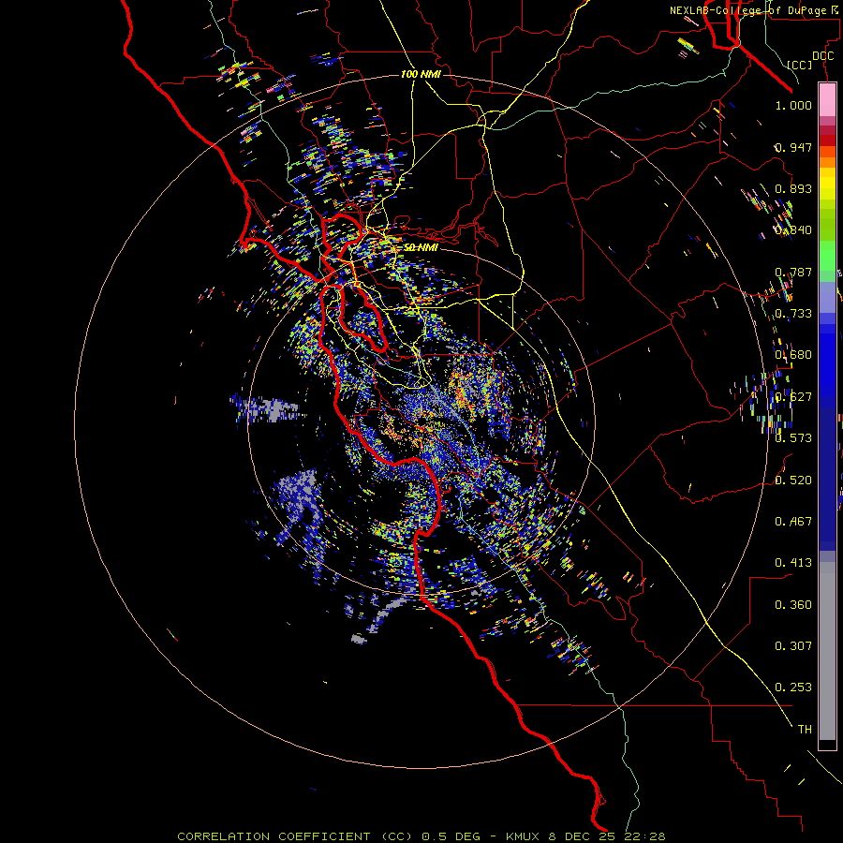This screenshot has height=843, width=843.
Task: Click the TH threshold label
Action: (805, 730)
